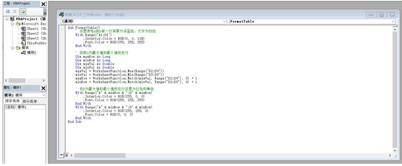Screen dimensions: 402x166
Task: Select ThisWorkbook in the project tree
Action: point(37,43)
